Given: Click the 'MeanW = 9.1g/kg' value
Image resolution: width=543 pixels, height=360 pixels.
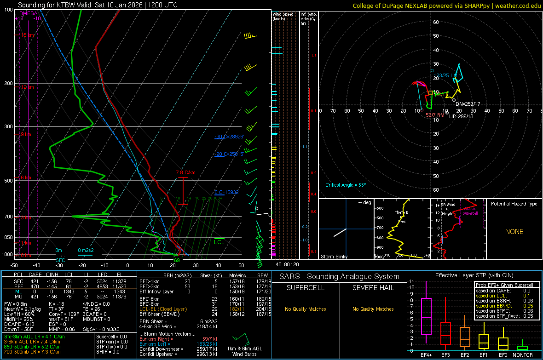Looking at the screenshot, I should tap(23, 309).
